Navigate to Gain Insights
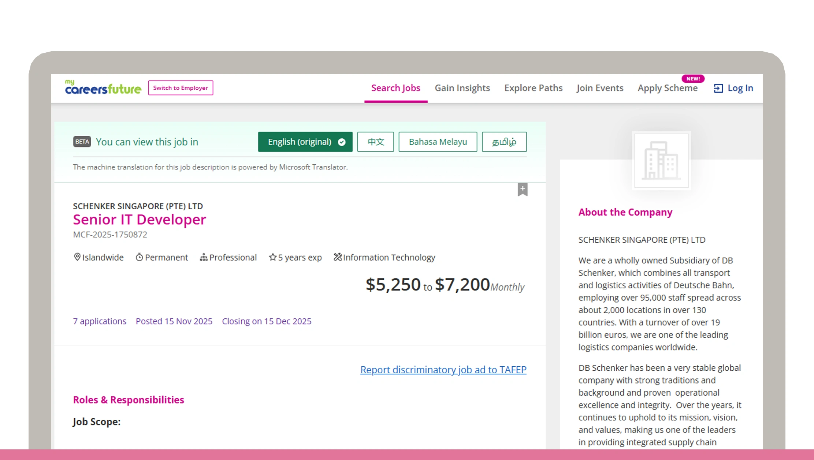Screen dimensions: 814x460 (x=462, y=88)
